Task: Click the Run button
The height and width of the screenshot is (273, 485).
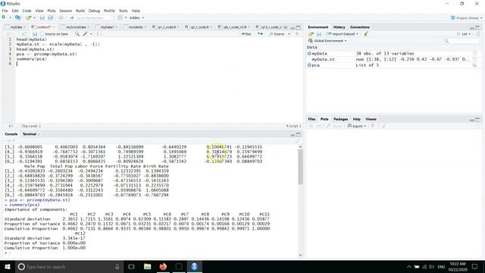Action: click(x=246, y=34)
